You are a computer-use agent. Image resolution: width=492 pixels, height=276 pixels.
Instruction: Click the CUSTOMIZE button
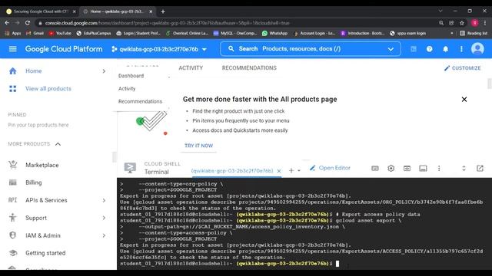pyautogui.click(x=462, y=68)
